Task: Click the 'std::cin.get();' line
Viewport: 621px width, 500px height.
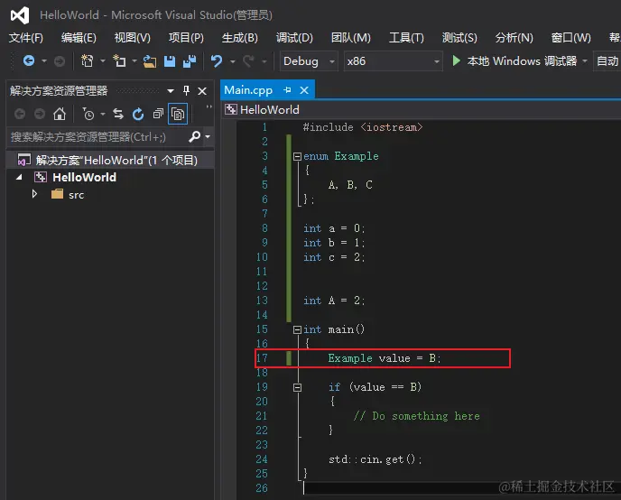Action: pos(375,459)
